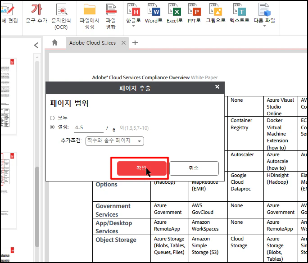Screen dimensions: 308x263
Task: Click the 'AWS GovCloud' cell
Action: coord(208,210)
